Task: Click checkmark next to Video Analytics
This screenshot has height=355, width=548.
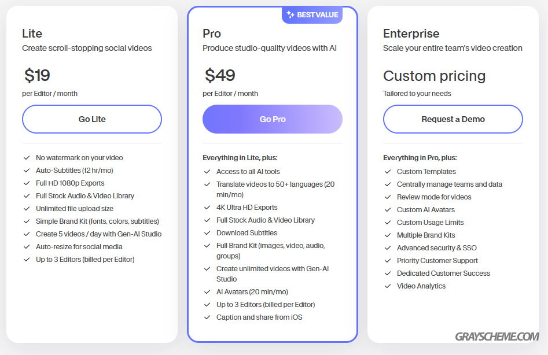Action: point(388,286)
